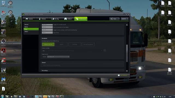Image resolution: width=175 pixels, height=98 pixels.
Task: Select the Recycle Bin desktop icon
Action: (x=3, y=4)
